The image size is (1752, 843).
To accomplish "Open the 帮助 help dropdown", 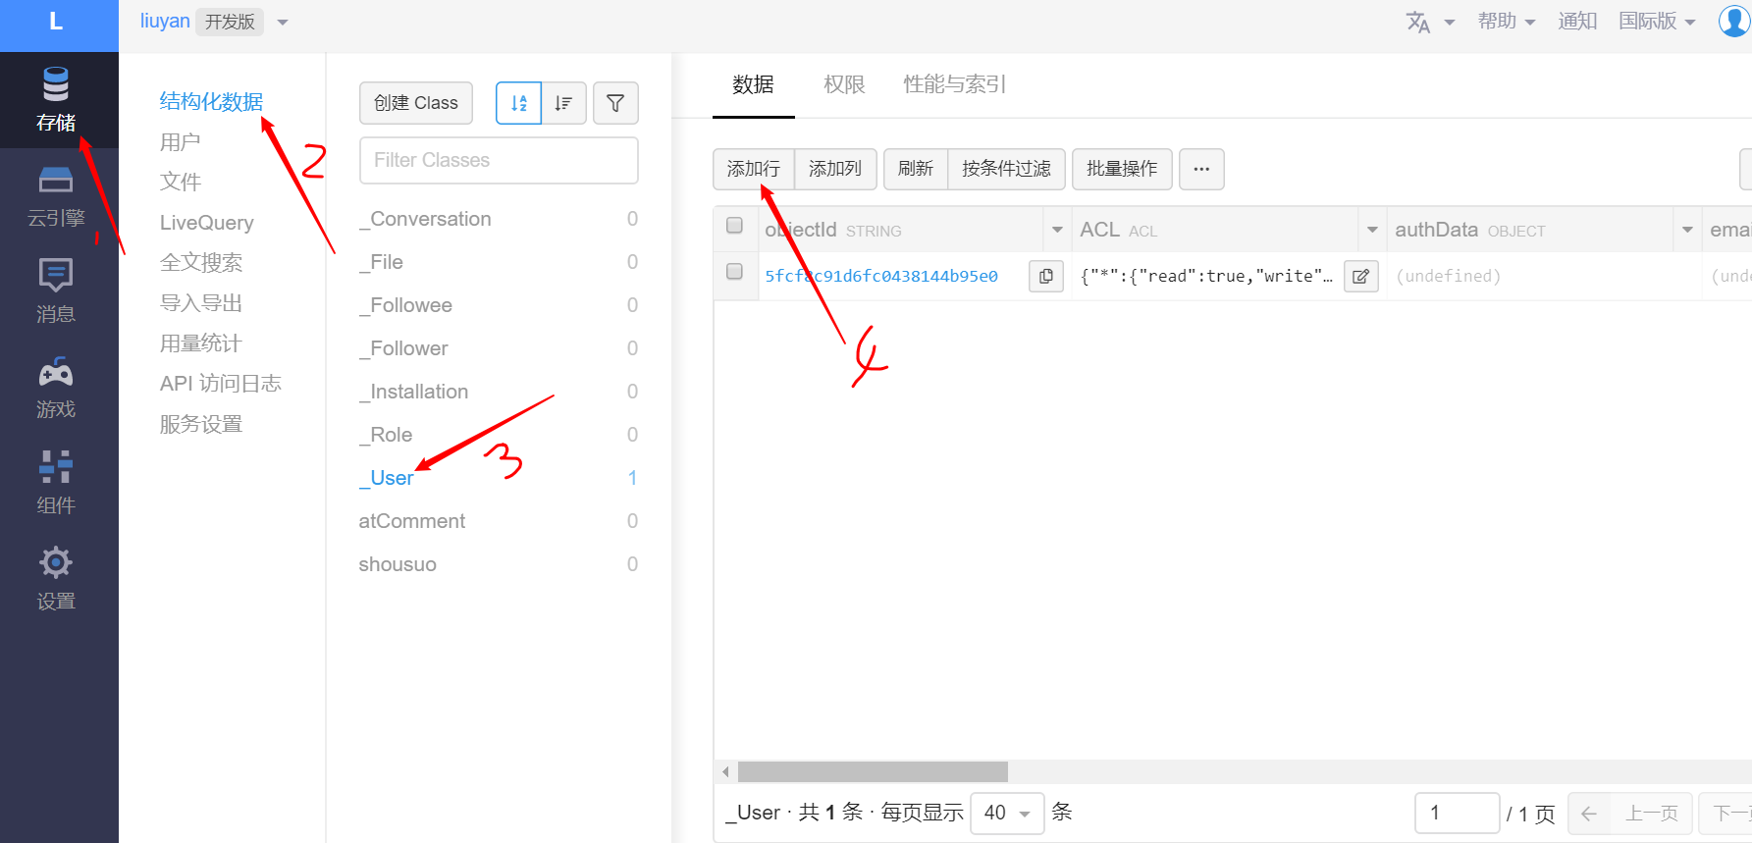I will [1507, 22].
